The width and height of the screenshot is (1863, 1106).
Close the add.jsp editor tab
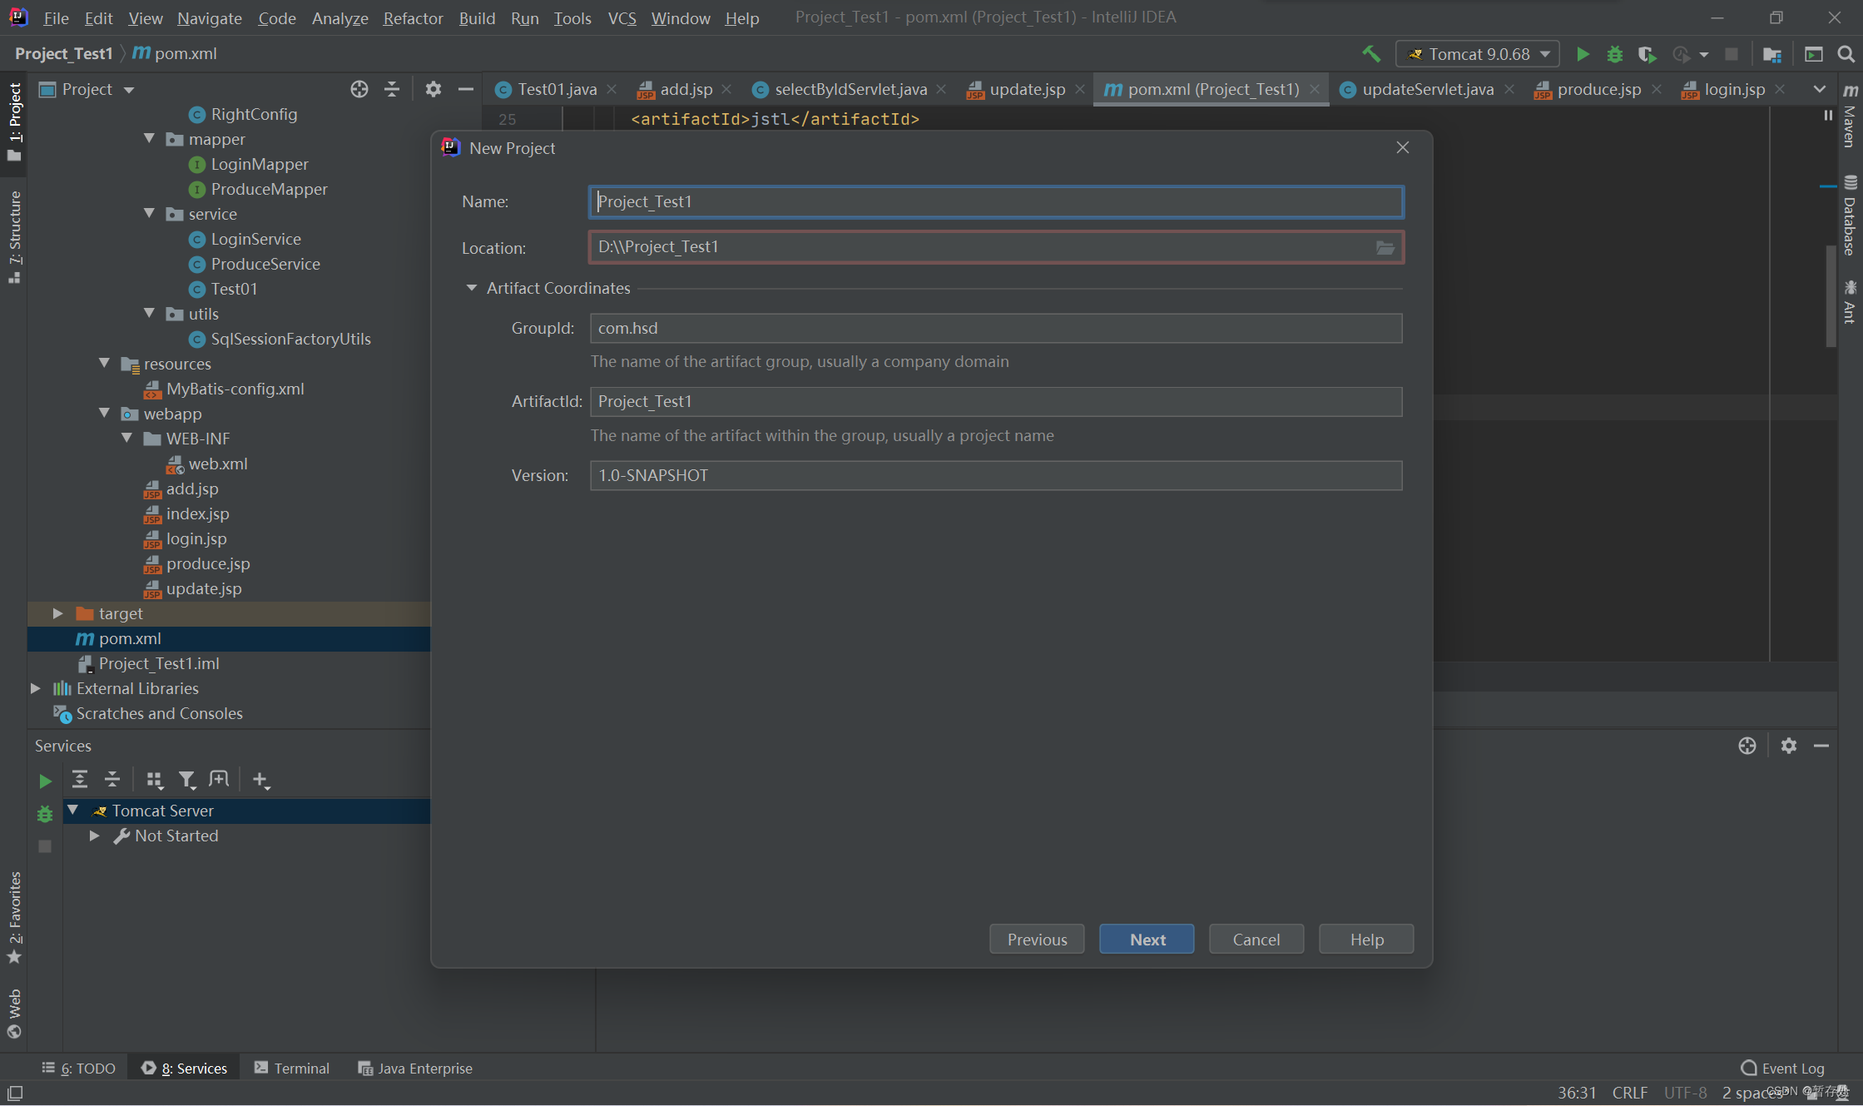tap(726, 89)
